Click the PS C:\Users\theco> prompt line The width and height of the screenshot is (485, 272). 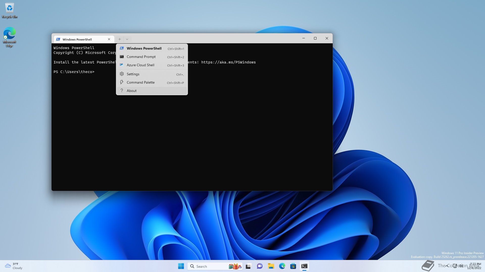point(74,72)
